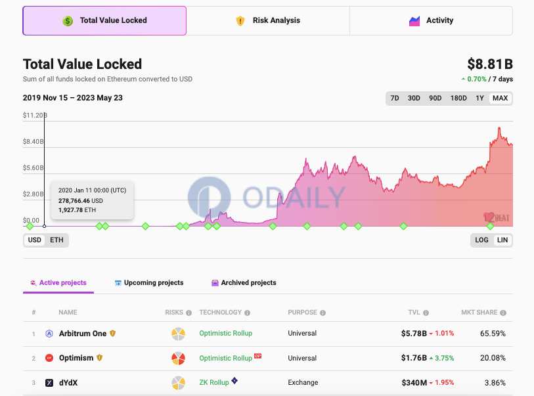Click the 3.86% market share value
Image resolution: width=534 pixels, height=396 pixels.
click(495, 383)
